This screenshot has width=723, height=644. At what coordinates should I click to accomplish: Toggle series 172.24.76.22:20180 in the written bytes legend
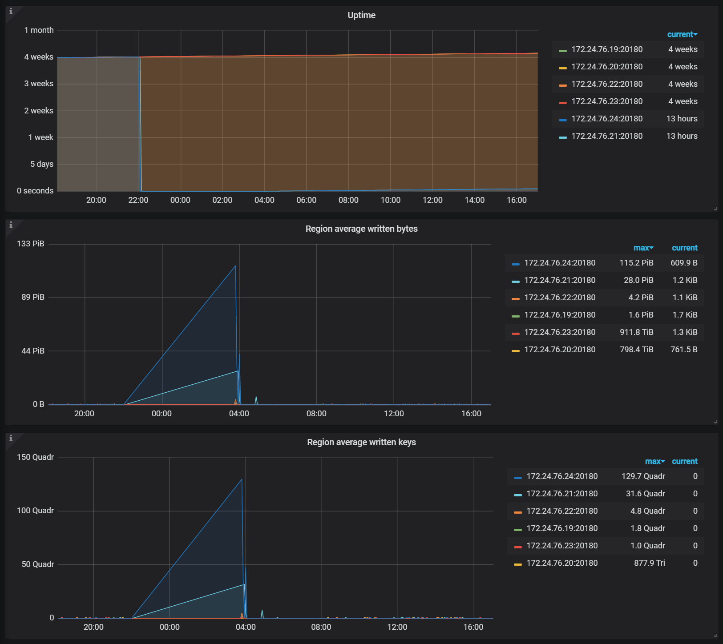point(560,298)
